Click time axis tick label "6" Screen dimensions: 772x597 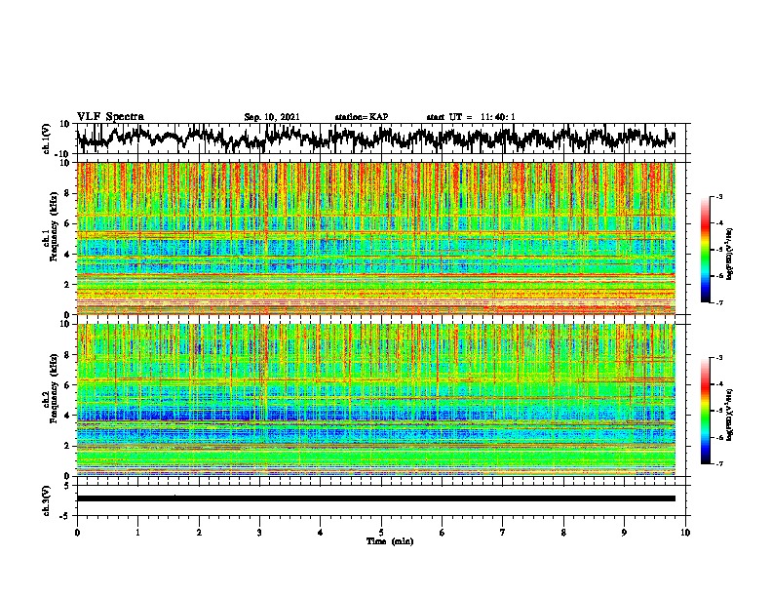[443, 533]
